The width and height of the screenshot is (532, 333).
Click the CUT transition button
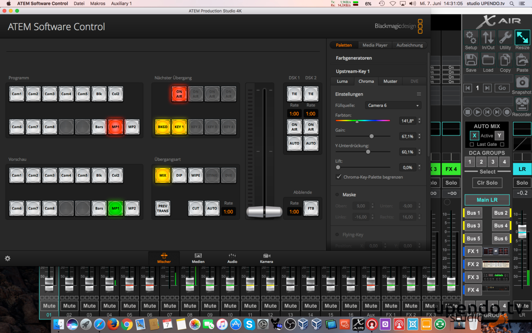pyautogui.click(x=195, y=208)
